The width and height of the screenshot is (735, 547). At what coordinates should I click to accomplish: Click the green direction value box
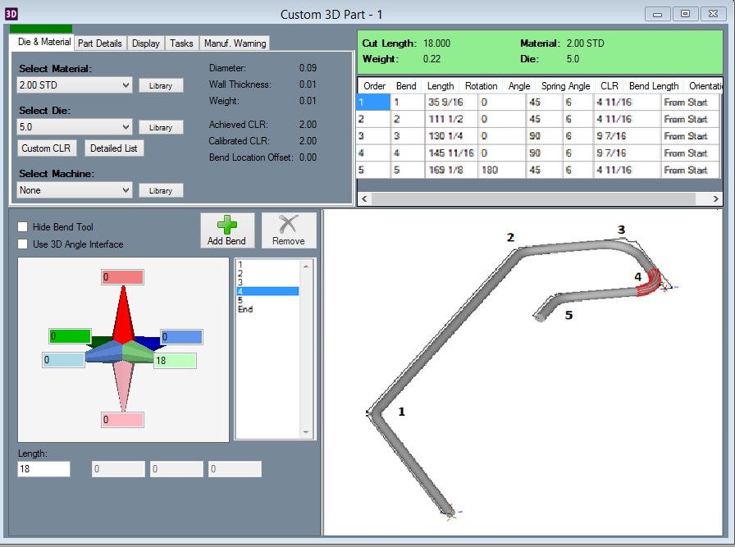[x=70, y=336]
